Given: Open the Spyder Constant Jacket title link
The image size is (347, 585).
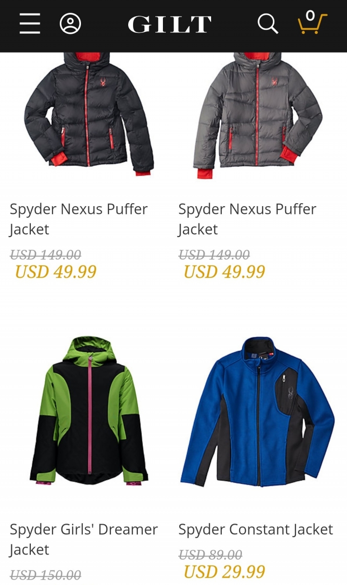Looking at the screenshot, I should [x=255, y=529].
